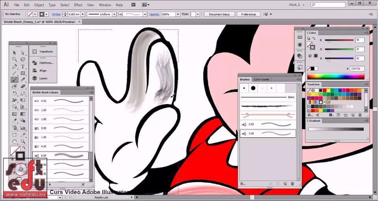The image size is (378, 201).
Task: Select the Selection (black arrow) tool
Action: 15,53
